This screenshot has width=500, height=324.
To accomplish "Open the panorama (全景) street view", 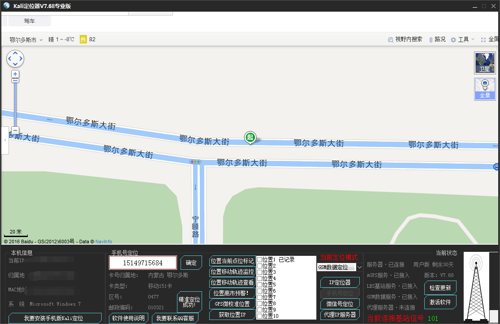I will [485, 89].
